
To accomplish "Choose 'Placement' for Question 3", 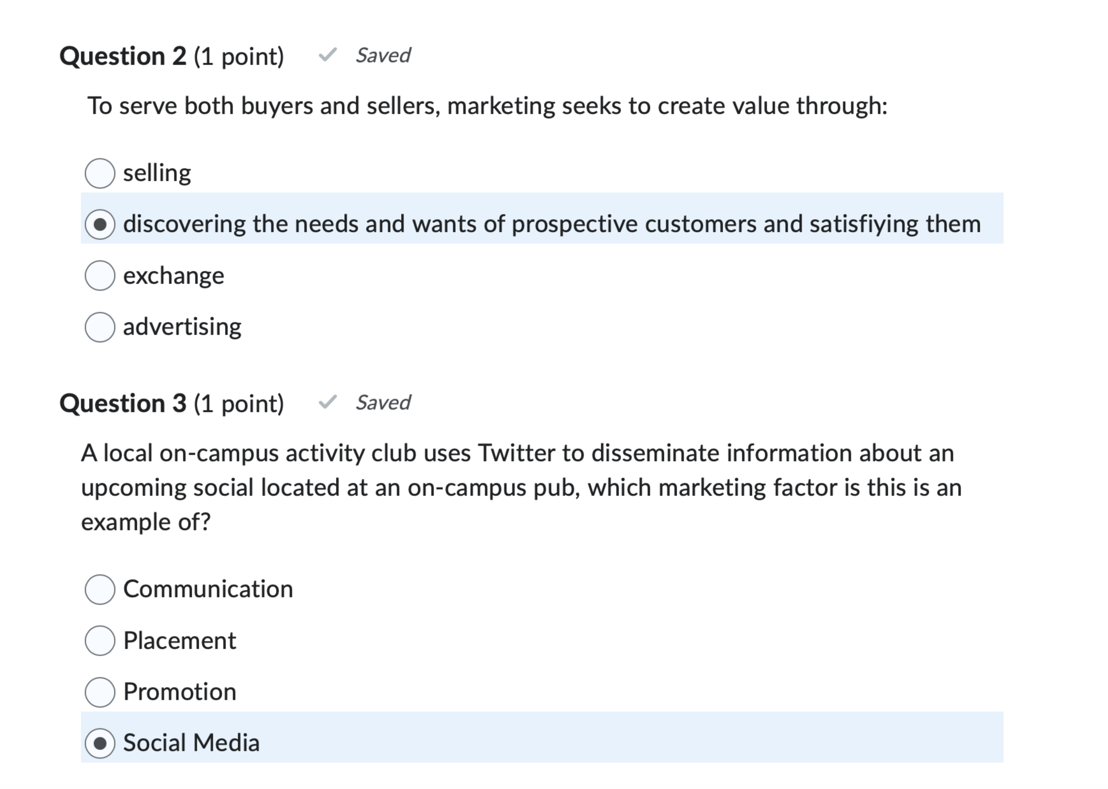I will pos(100,640).
